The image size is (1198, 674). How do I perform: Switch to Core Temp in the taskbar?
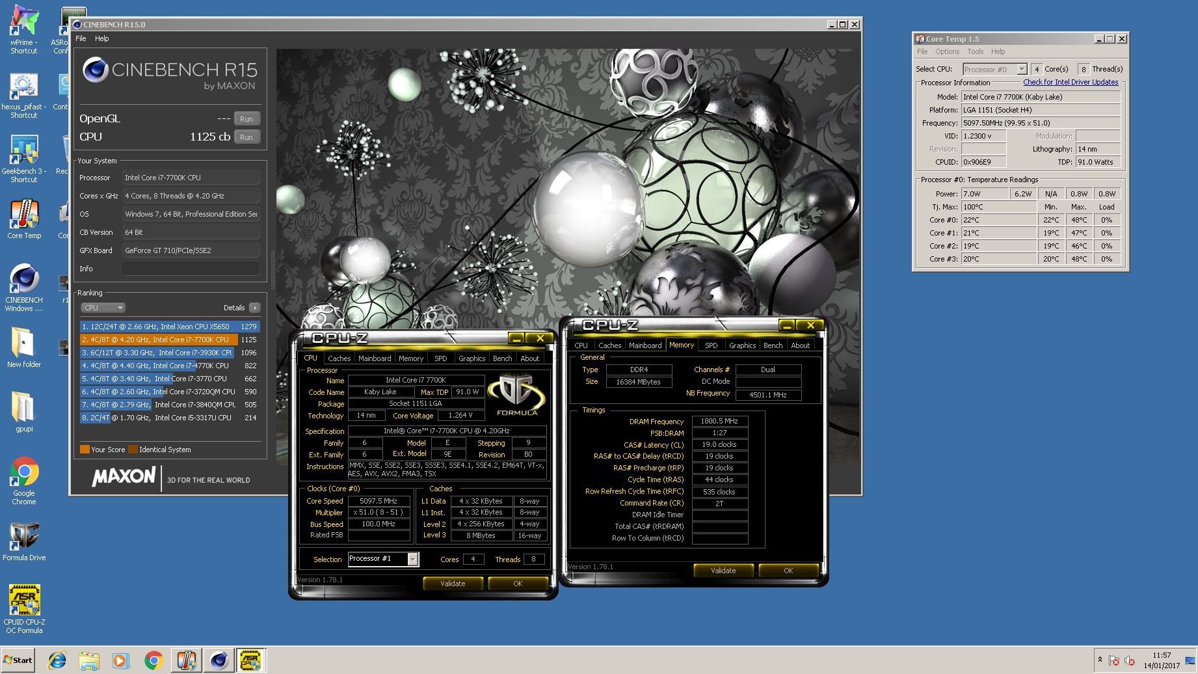187,660
